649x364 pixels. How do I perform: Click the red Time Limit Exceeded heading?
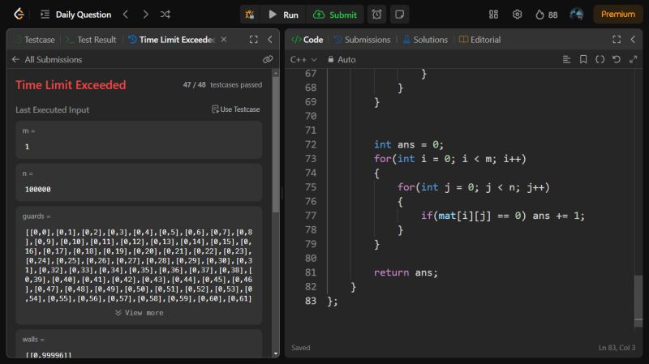point(71,85)
